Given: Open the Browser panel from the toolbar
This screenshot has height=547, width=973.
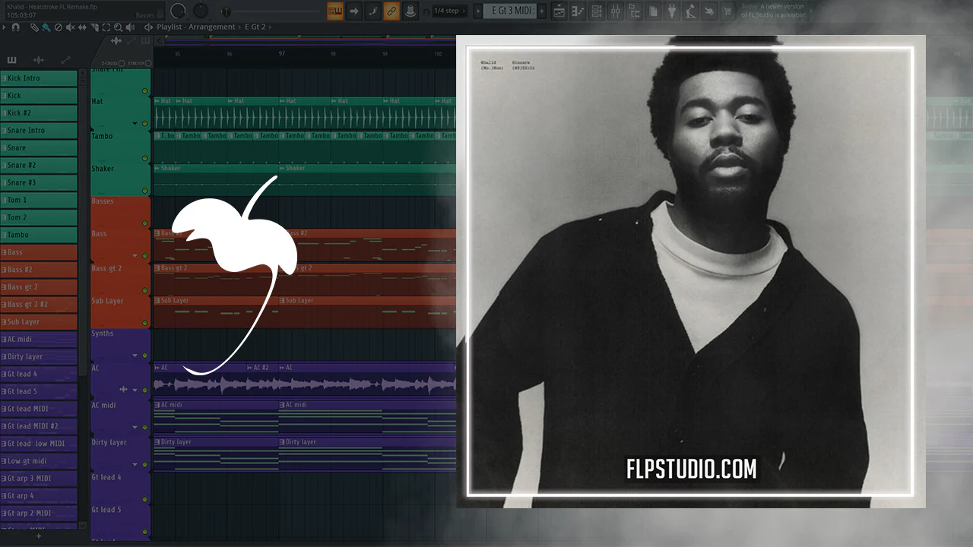Looking at the screenshot, I should 635,11.
